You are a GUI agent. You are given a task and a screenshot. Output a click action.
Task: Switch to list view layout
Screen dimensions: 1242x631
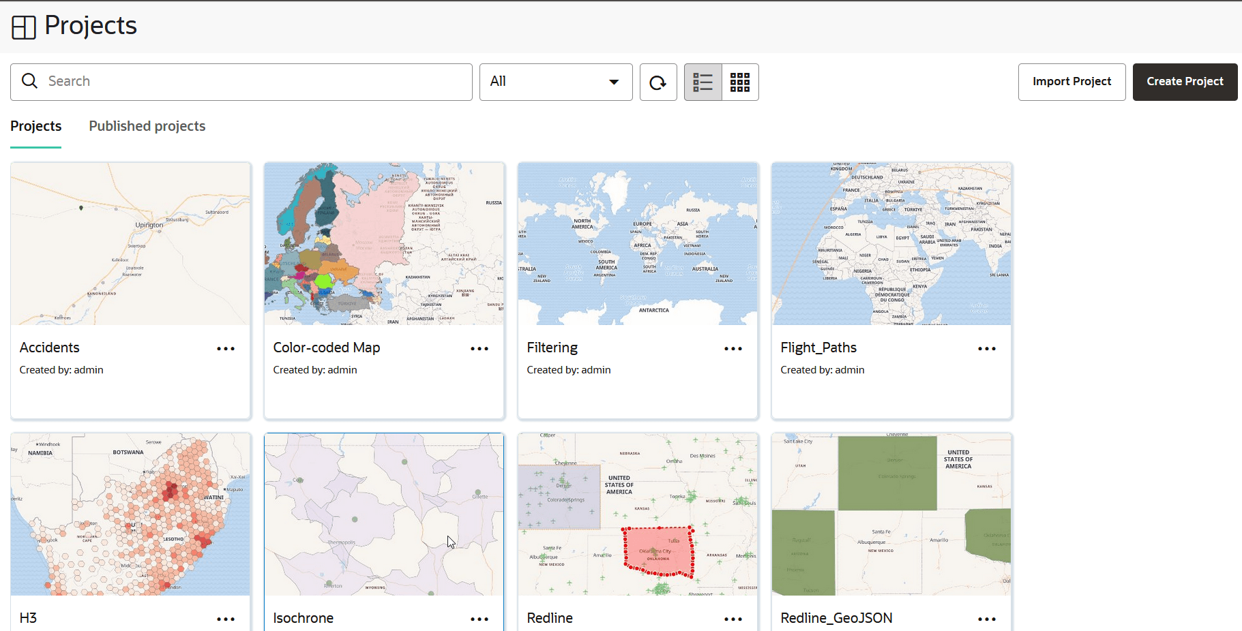703,82
